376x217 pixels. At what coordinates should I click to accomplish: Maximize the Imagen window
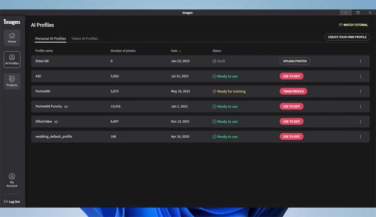coord(358,13)
